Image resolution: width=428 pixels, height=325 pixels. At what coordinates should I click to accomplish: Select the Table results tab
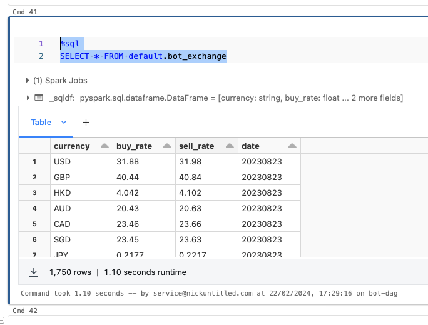tap(41, 122)
